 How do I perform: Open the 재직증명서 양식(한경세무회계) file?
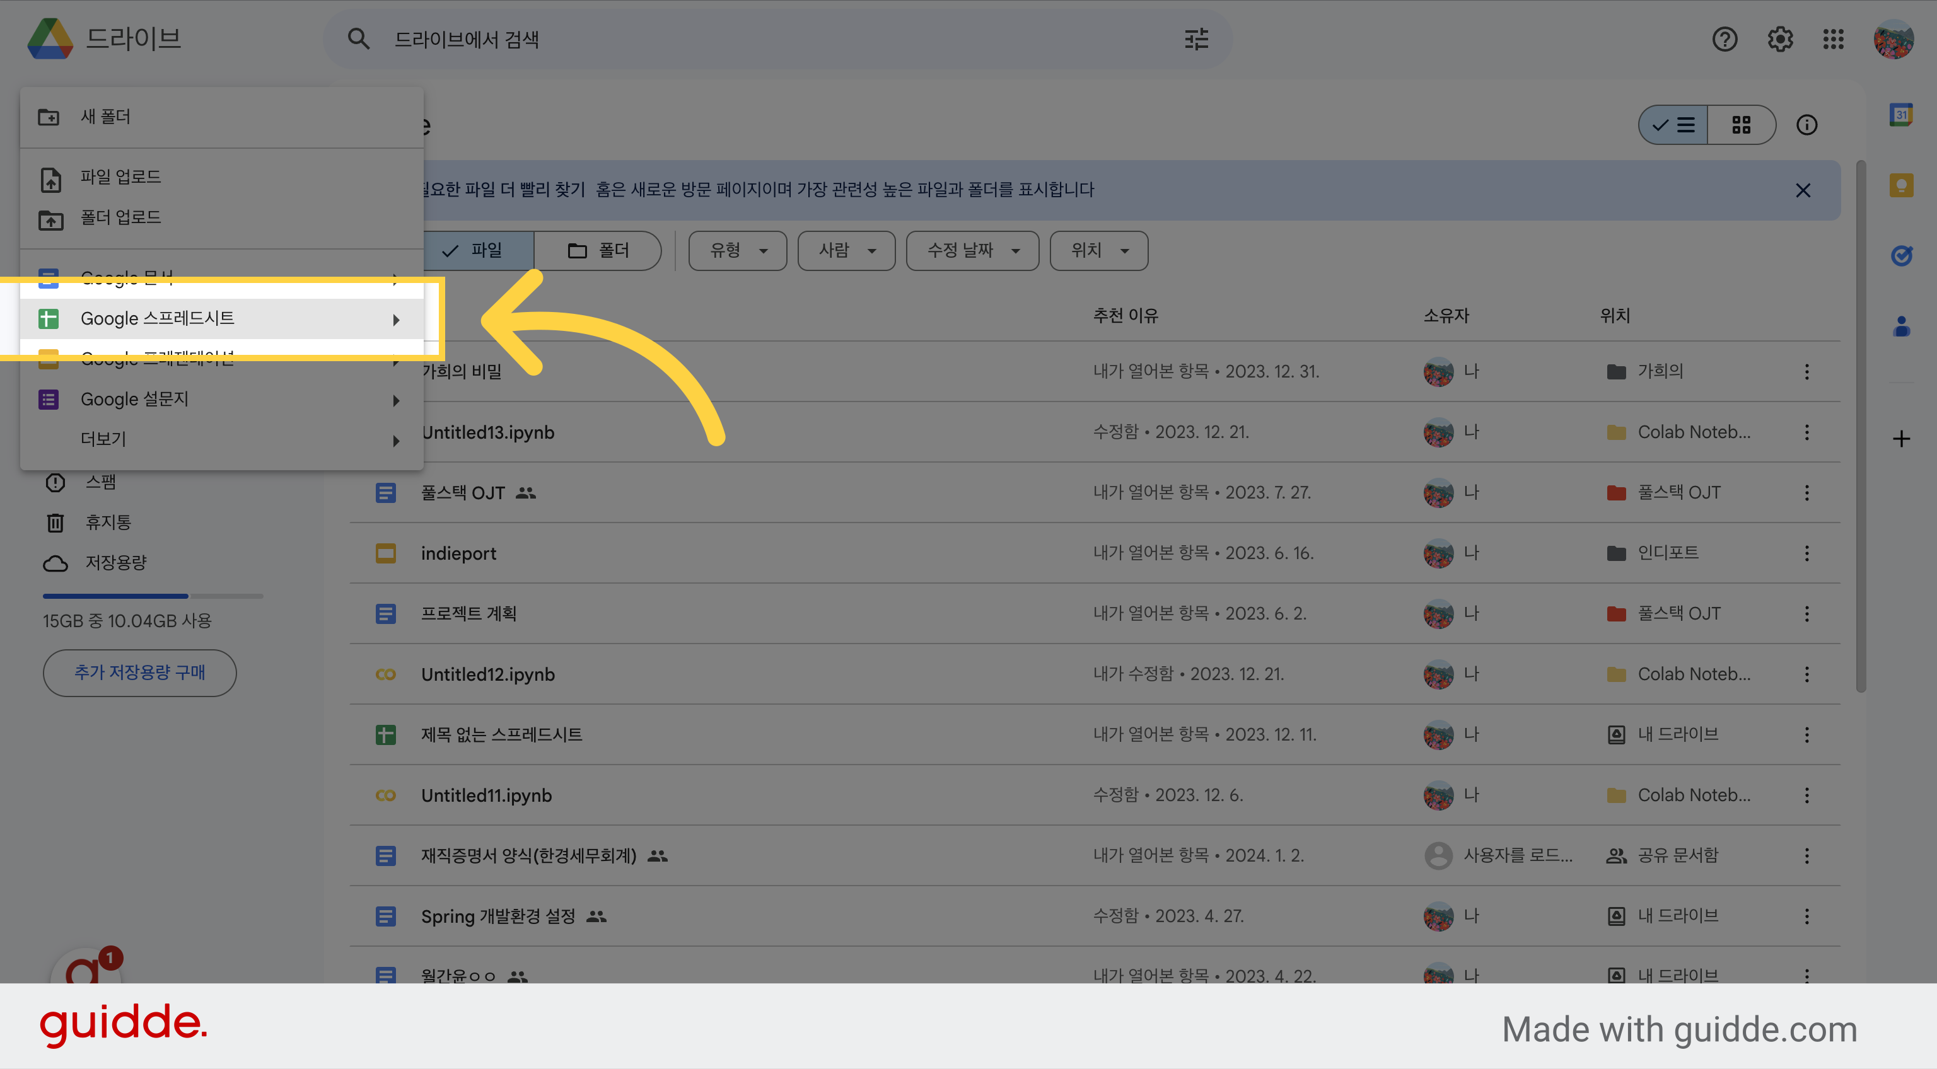[528, 855]
